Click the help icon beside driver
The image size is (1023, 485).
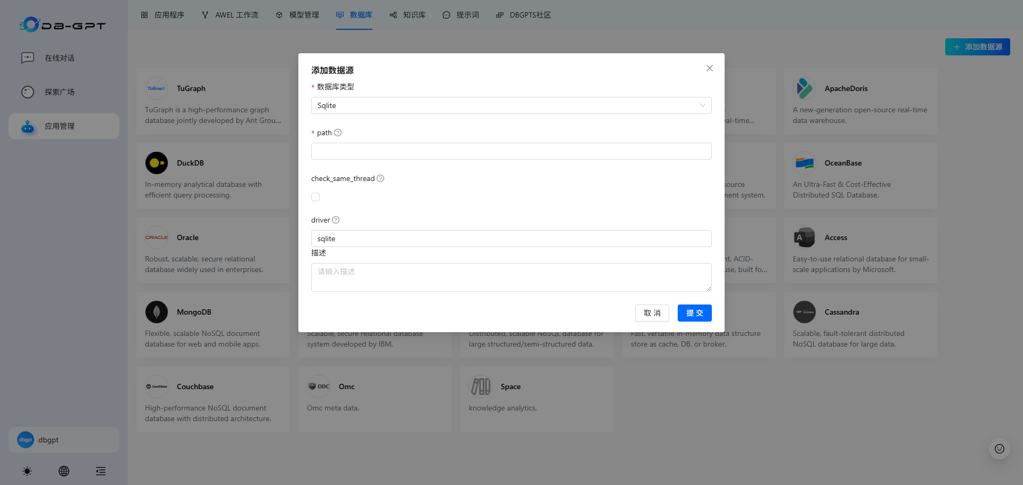[x=336, y=220]
